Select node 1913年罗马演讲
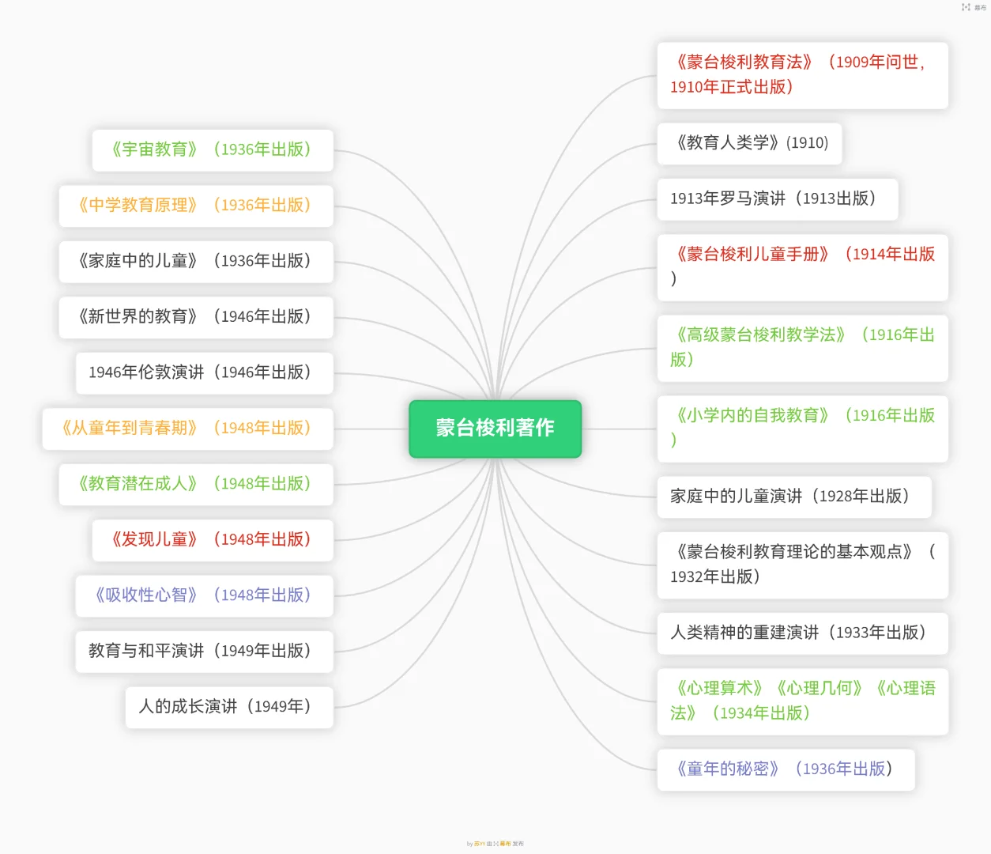The height and width of the screenshot is (854, 991). coord(778,199)
